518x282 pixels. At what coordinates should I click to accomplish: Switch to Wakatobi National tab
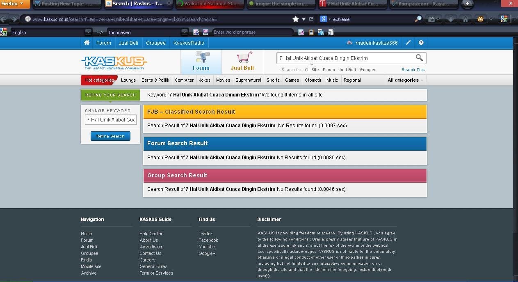point(210,4)
